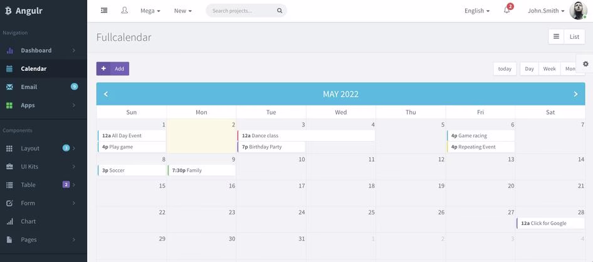Viewport: 593px width, 262px height.
Task: Select the highlighted May 2 day cell
Action: (x=202, y=136)
